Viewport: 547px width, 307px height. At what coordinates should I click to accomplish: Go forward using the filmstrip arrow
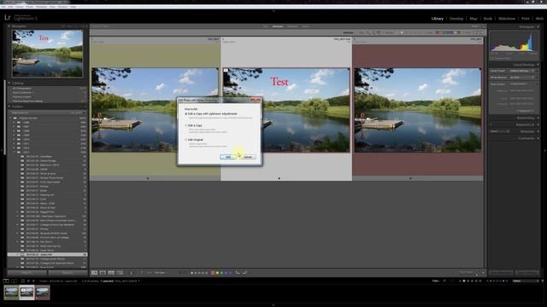pyautogui.click(x=33, y=281)
